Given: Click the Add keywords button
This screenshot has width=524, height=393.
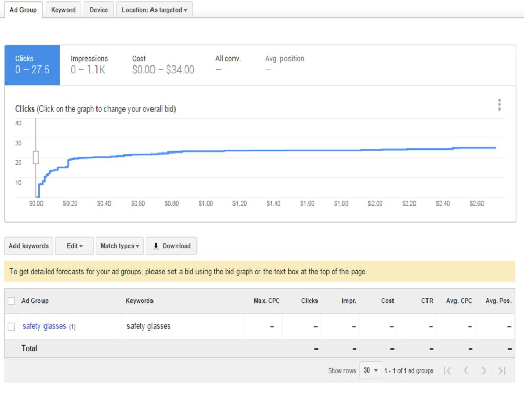Looking at the screenshot, I should point(29,246).
